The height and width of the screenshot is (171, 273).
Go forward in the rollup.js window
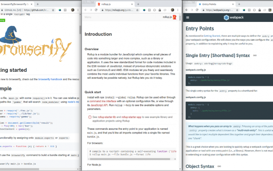tap(91, 10)
